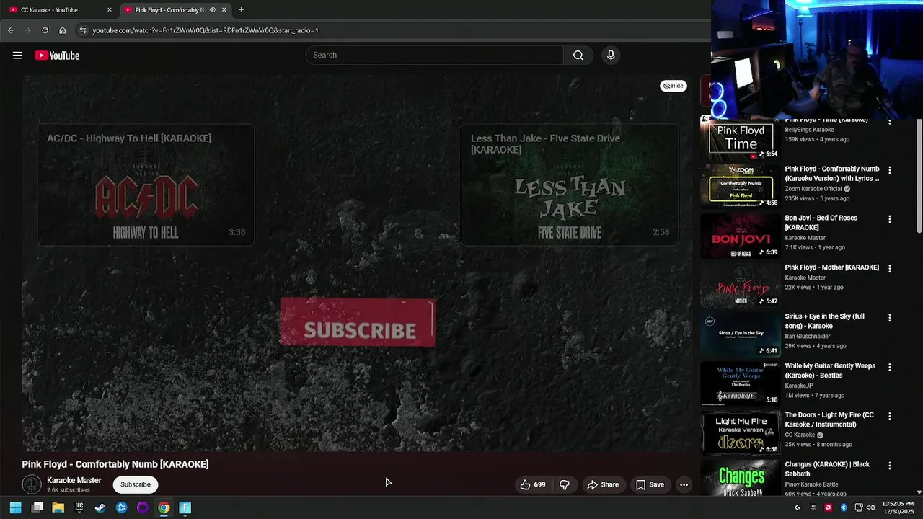Dislike this video

pyautogui.click(x=565, y=484)
